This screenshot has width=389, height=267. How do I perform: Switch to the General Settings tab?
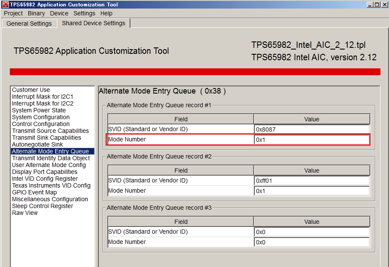(x=29, y=23)
